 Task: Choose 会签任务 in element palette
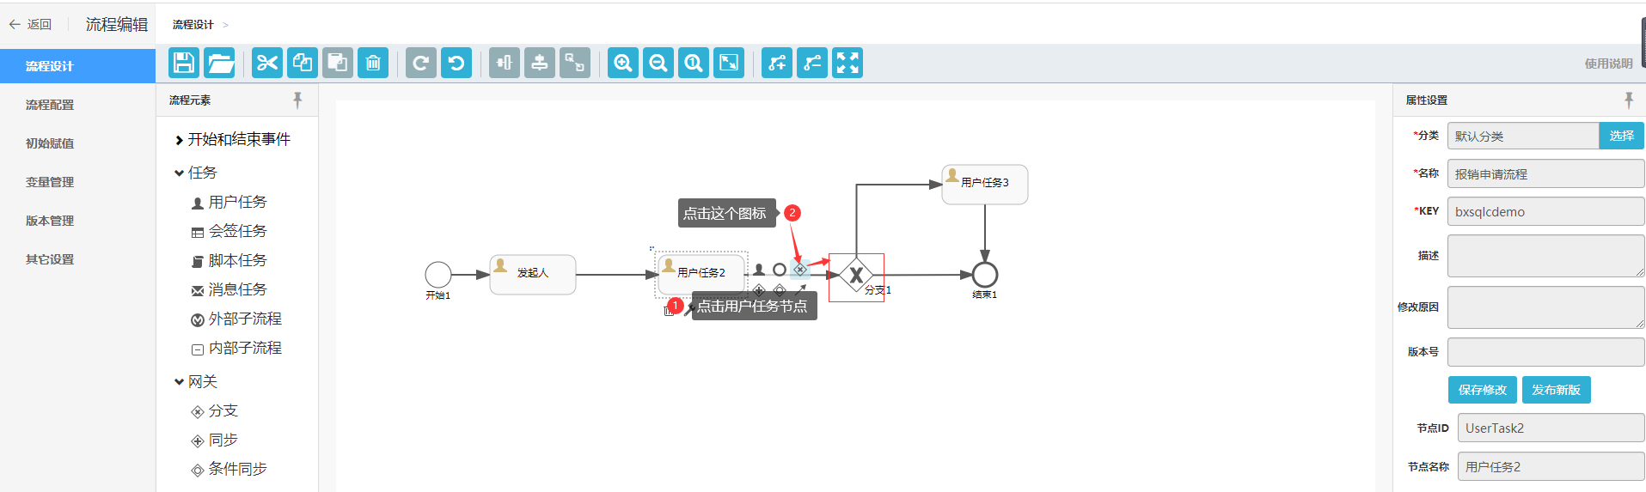point(229,231)
